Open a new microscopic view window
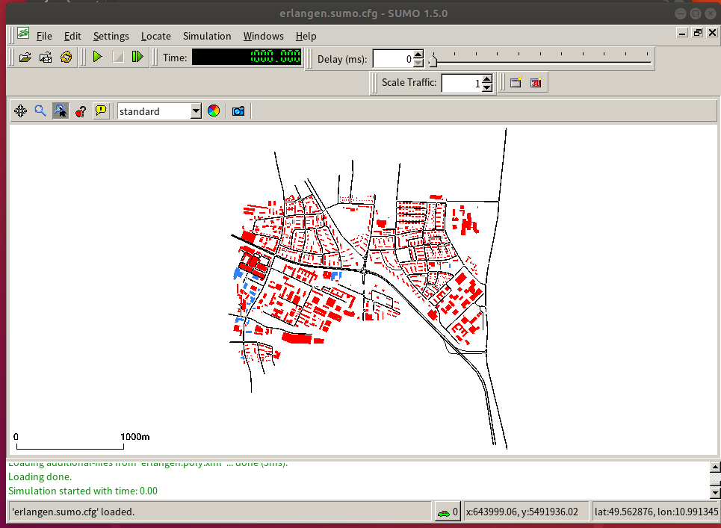The image size is (721, 528). [x=516, y=83]
